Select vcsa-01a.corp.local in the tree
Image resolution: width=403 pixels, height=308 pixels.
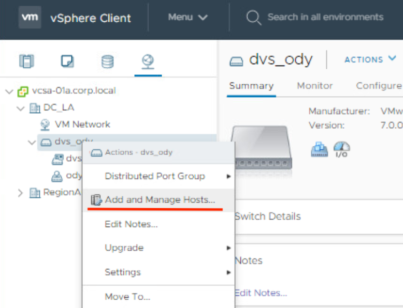click(74, 90)
